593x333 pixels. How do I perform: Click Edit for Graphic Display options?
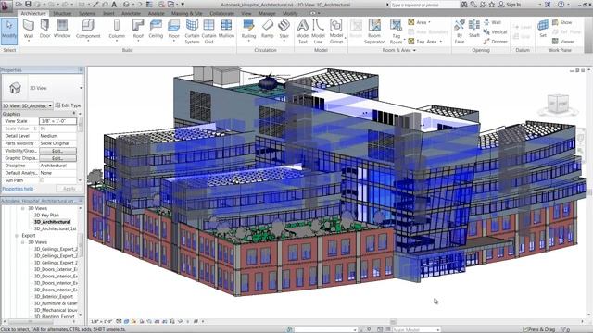point(57,158)
